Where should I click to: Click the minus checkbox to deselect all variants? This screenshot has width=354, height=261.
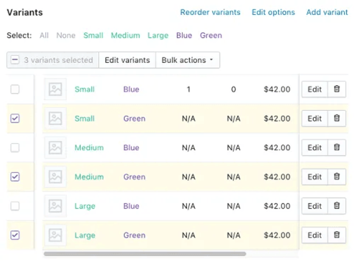[15, 60]
